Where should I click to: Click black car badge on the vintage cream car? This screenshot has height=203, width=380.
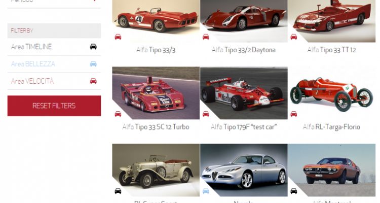(118, 191)
